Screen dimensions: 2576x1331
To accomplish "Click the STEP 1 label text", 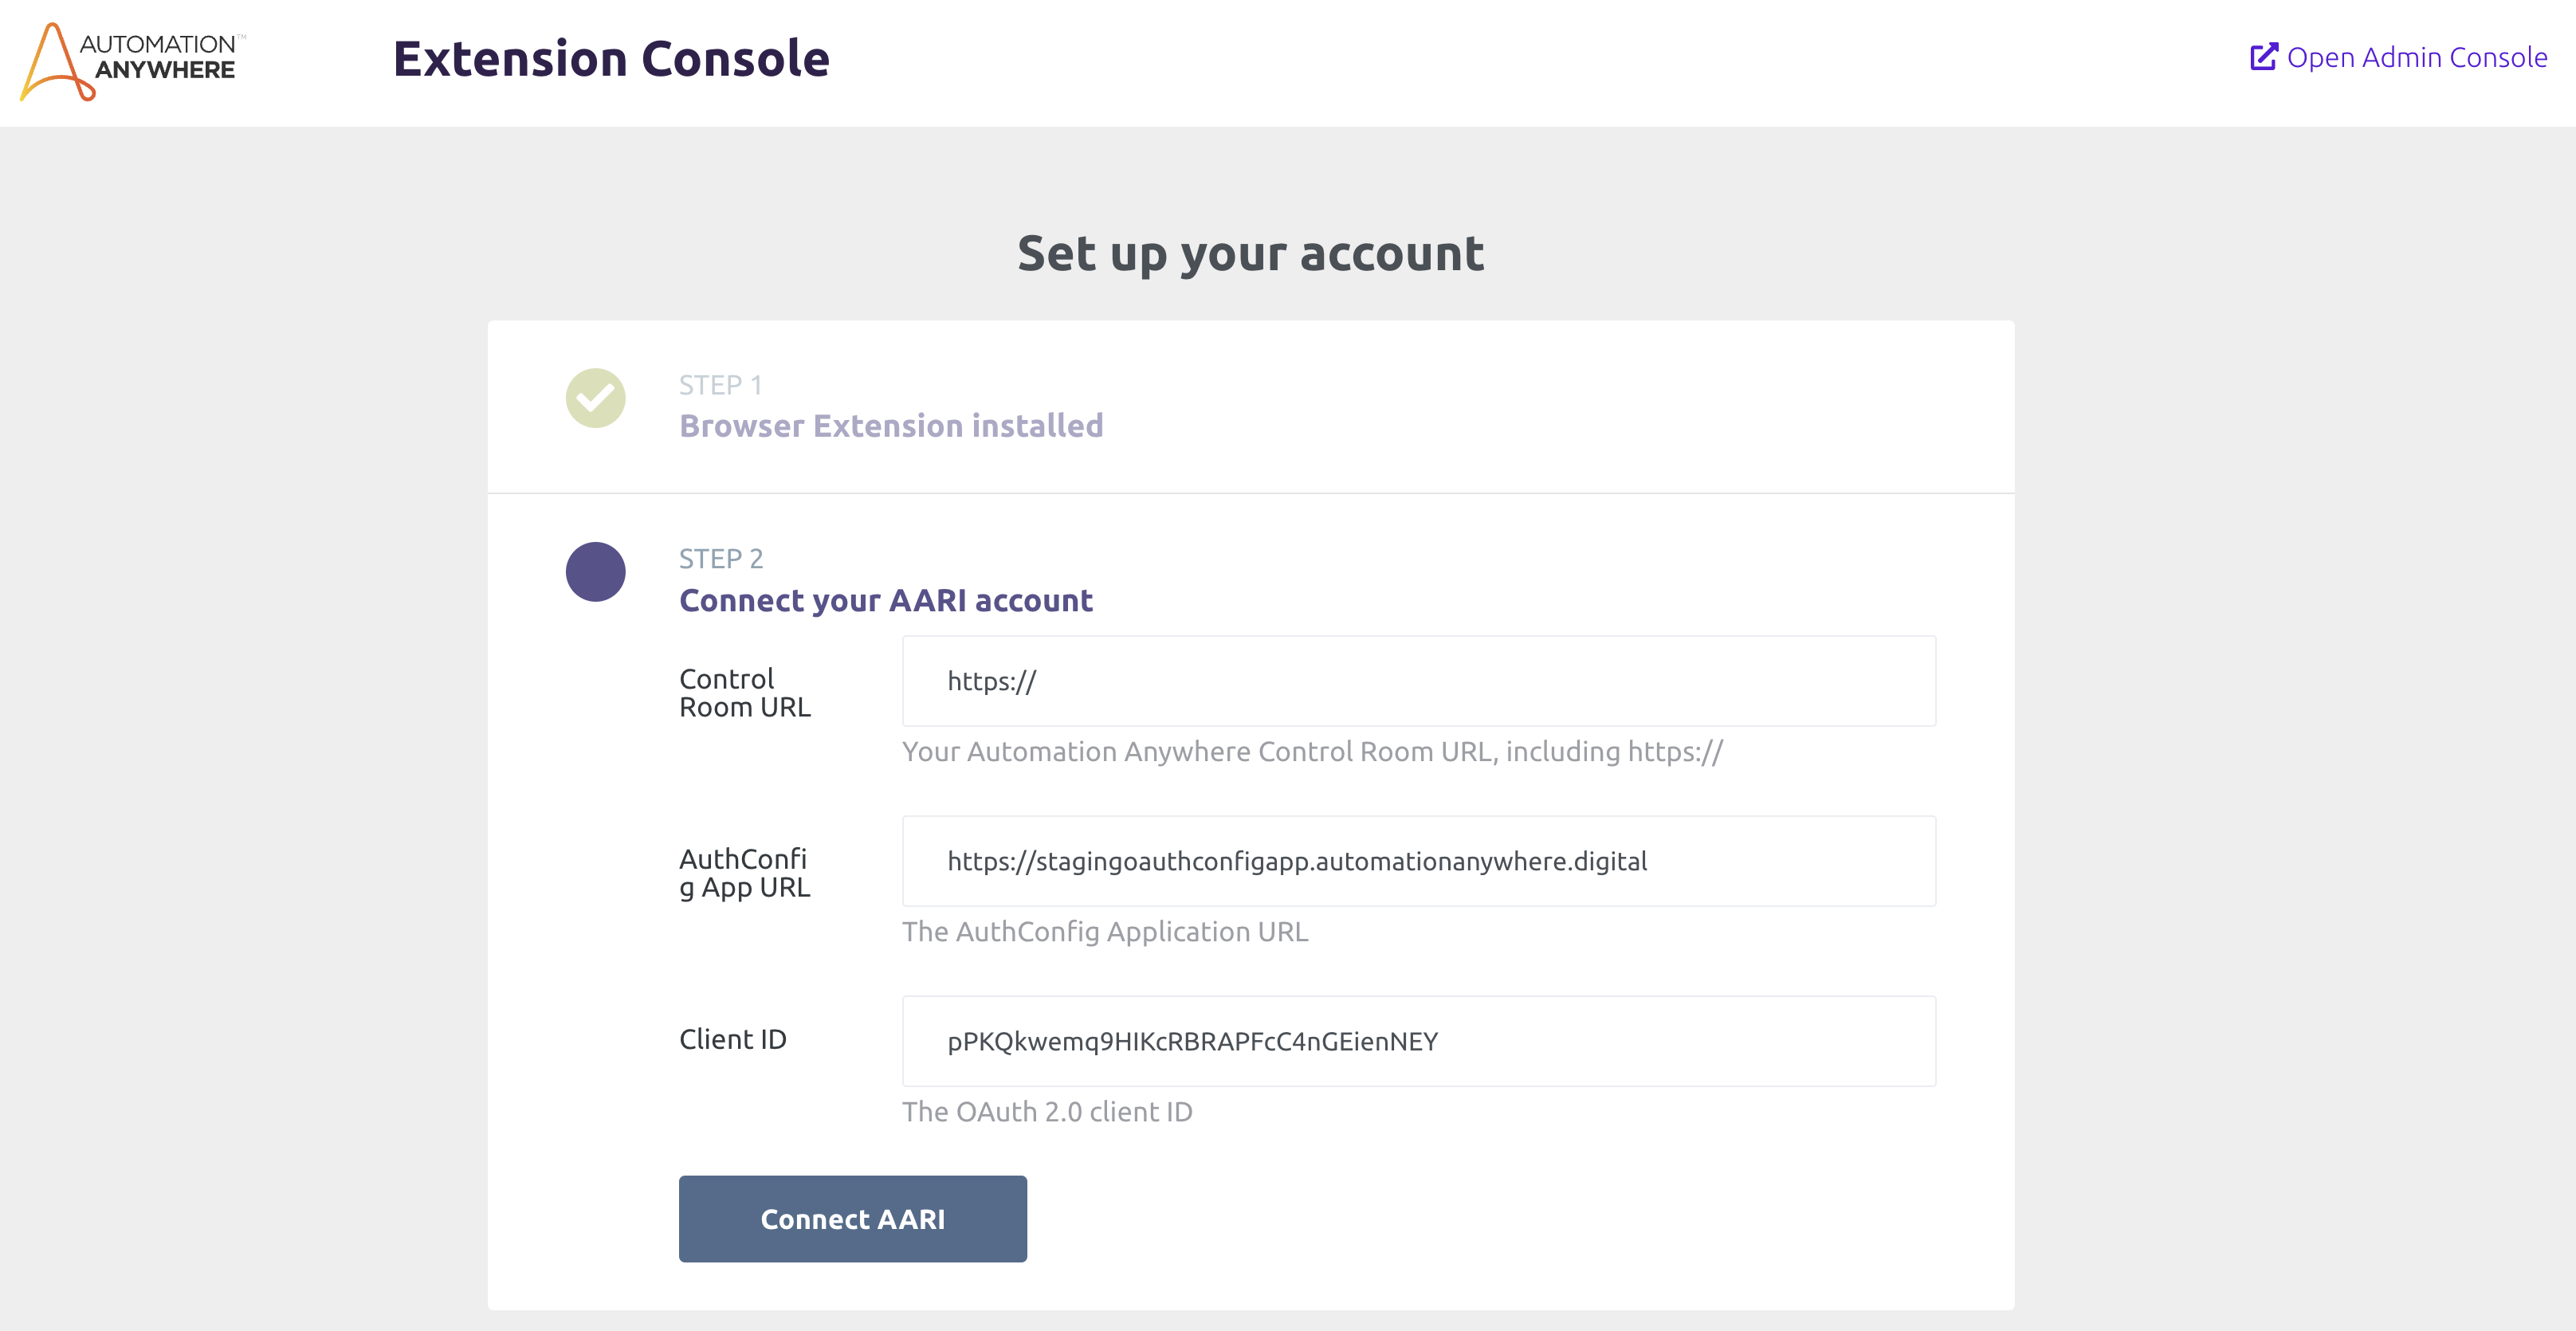I will coord(720,385).
